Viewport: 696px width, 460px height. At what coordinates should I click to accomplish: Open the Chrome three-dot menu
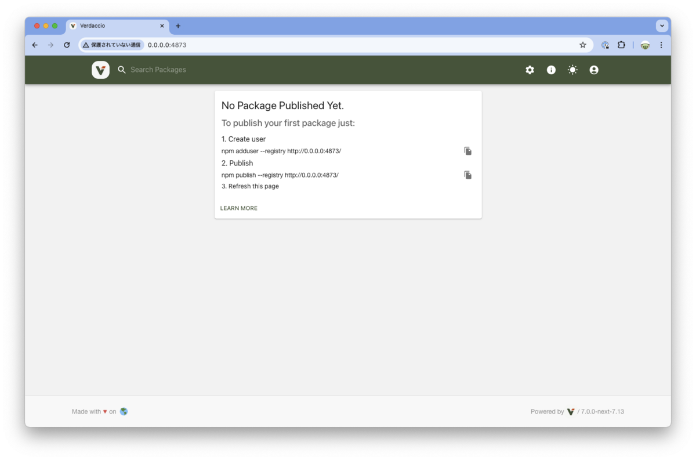[661, 45]
